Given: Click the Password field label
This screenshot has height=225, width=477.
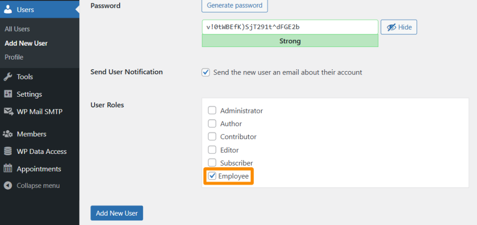Looking at the screenshot, I should pyautogui.click(x=106, y=6).
